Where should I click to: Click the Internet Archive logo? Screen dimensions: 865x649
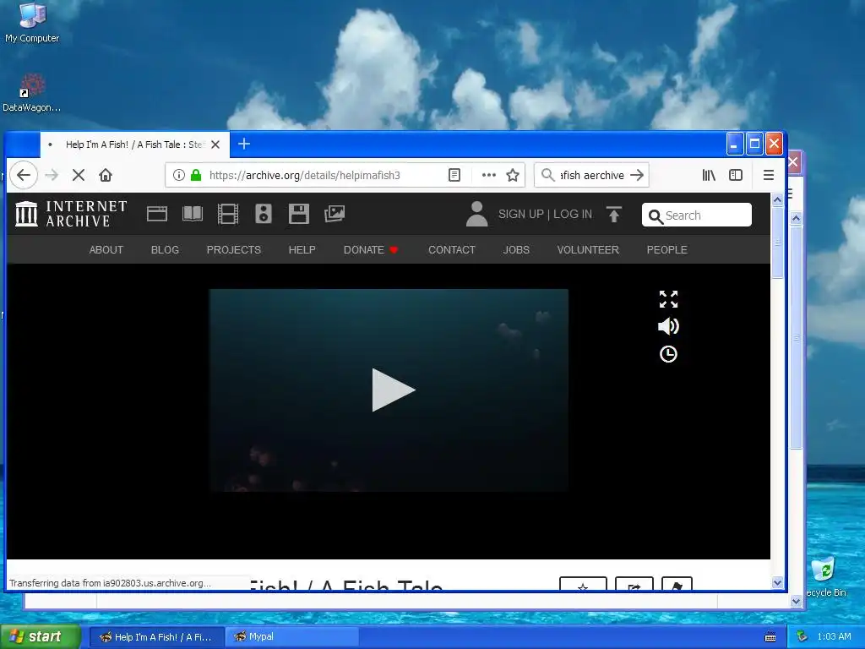[x=71, y=214]
